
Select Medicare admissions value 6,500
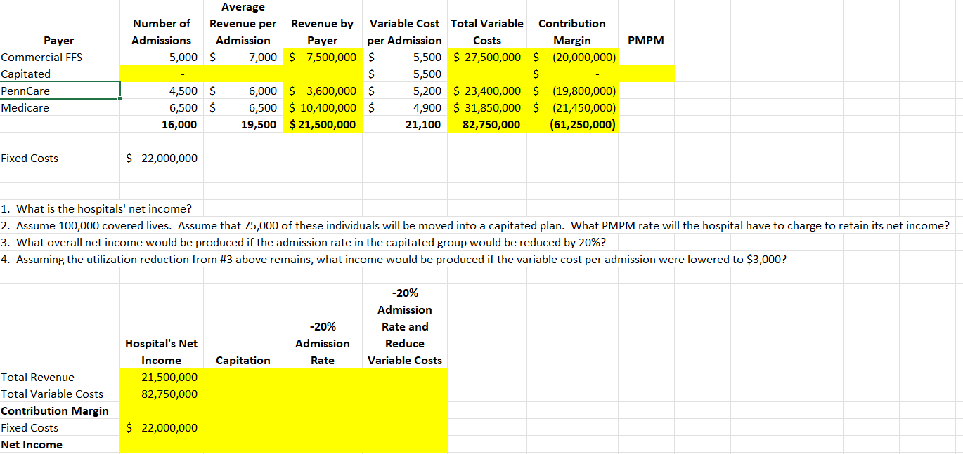(161, 107)
